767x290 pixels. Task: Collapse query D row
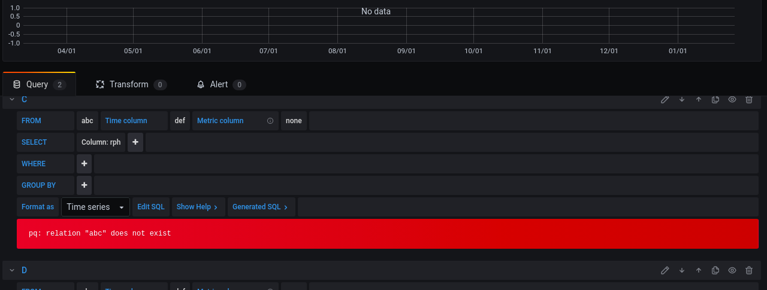tap(12, 270)
